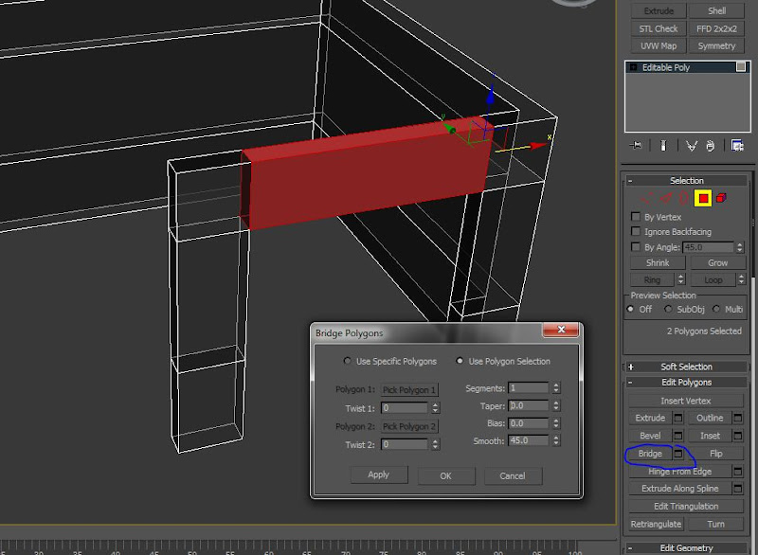Click Segments spinner arrows
This screenshot has width=758, height=555.
click(556, 388)
